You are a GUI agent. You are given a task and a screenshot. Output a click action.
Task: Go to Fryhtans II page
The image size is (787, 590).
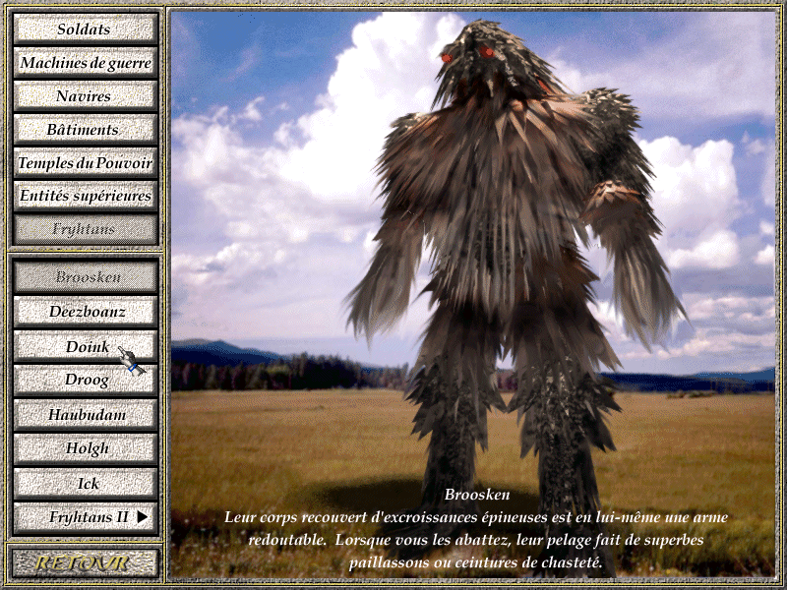[86, 517]
